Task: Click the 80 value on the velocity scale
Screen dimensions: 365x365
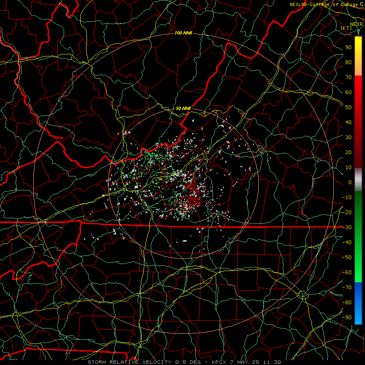Action: pyautogui.click(x=348, y=62)
